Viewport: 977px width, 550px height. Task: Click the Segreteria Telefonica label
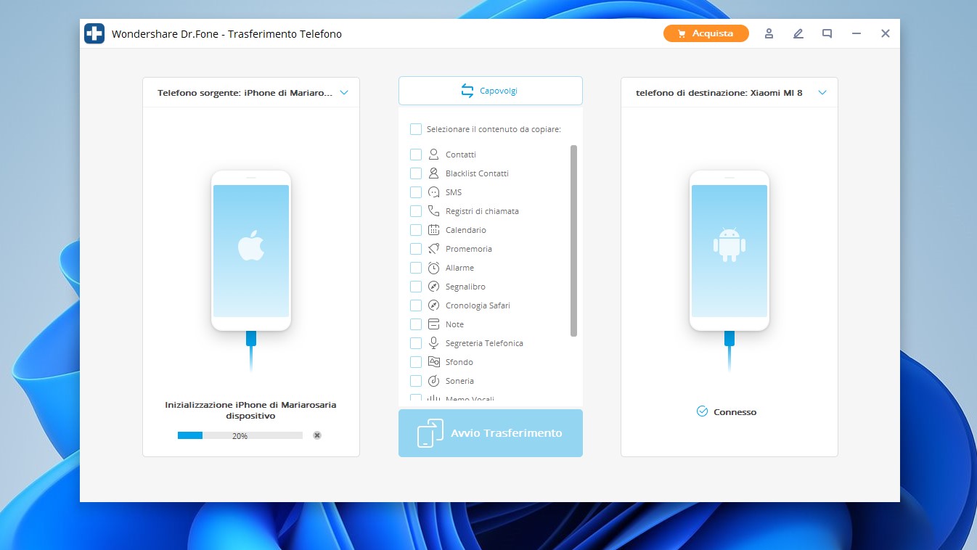click(x=484, y=343)
